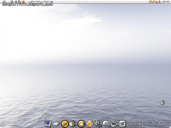The width and height of the screenshot is (171, 128).
Task: Click the yellow pencil tray icon
Action: click(153, 2)
